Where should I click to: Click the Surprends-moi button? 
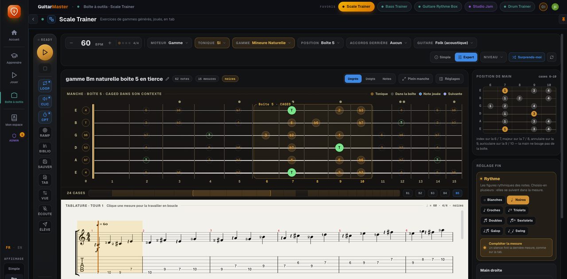click(x=527, y=57)
